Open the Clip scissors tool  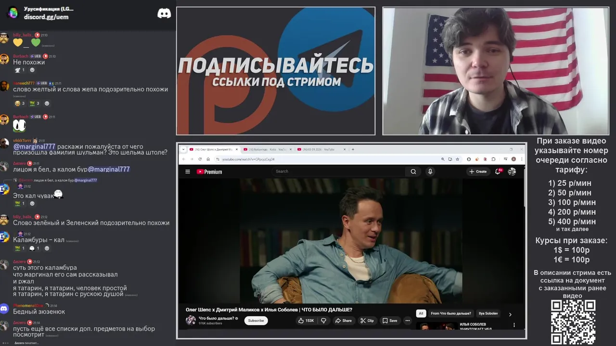[x=367, y=321]
